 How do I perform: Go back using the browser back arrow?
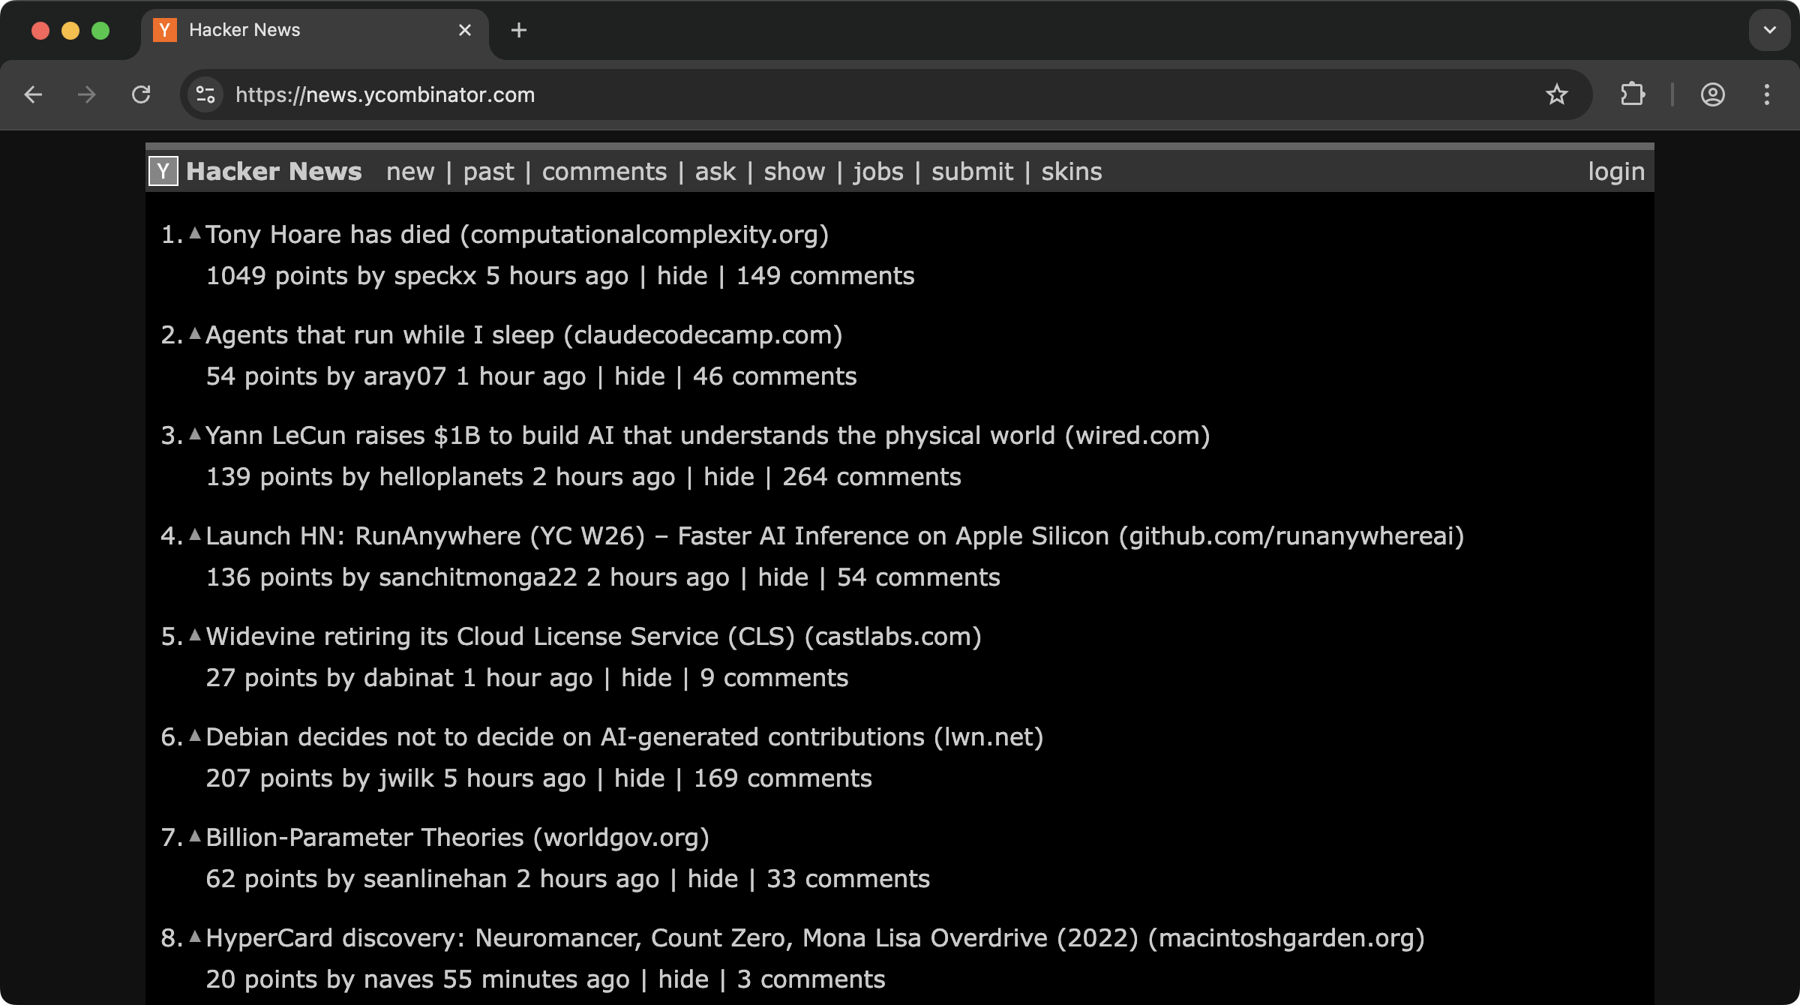[33, 94]
